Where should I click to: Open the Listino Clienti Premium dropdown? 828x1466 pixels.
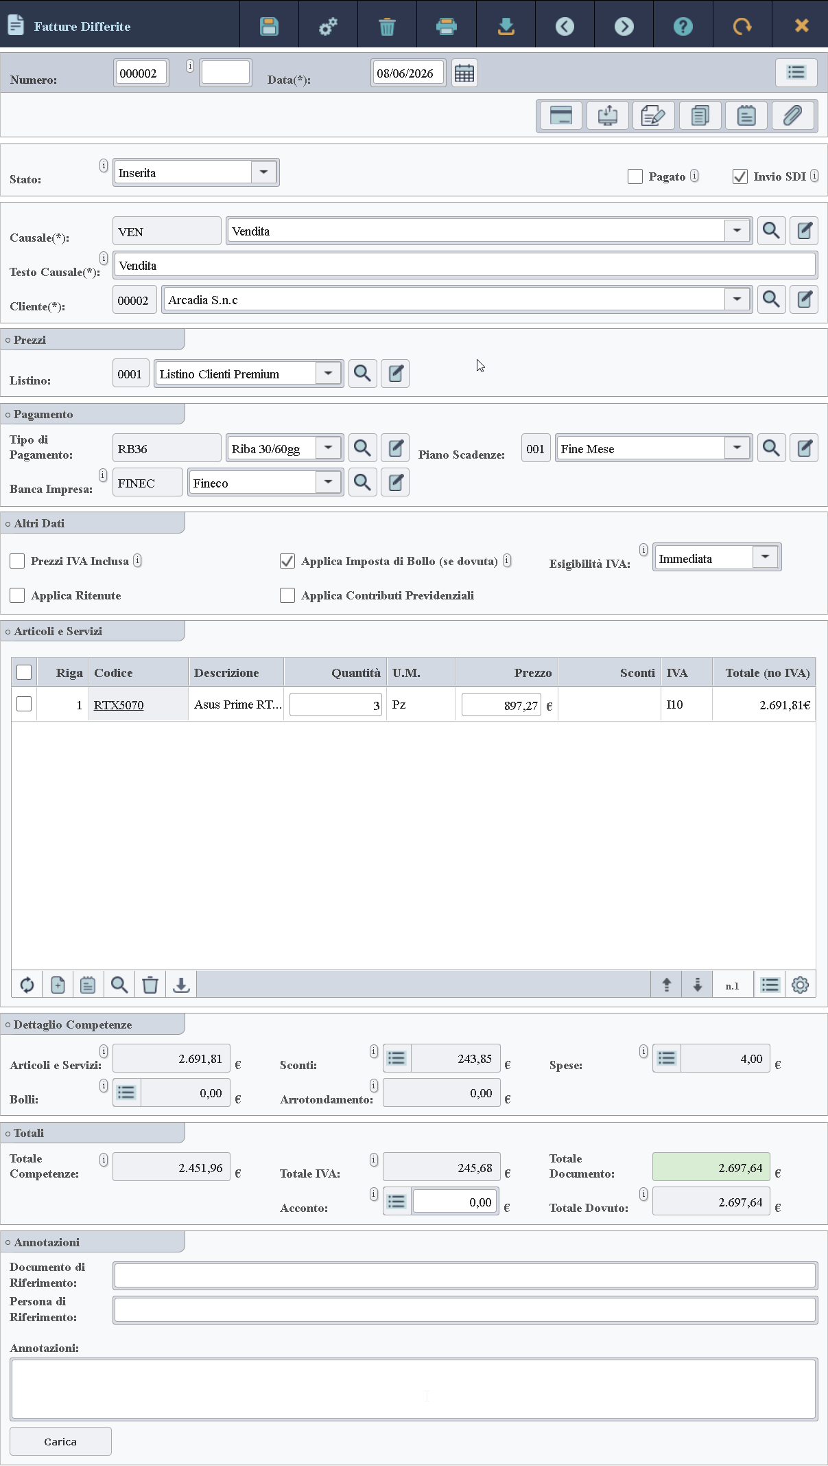(328, 374)
